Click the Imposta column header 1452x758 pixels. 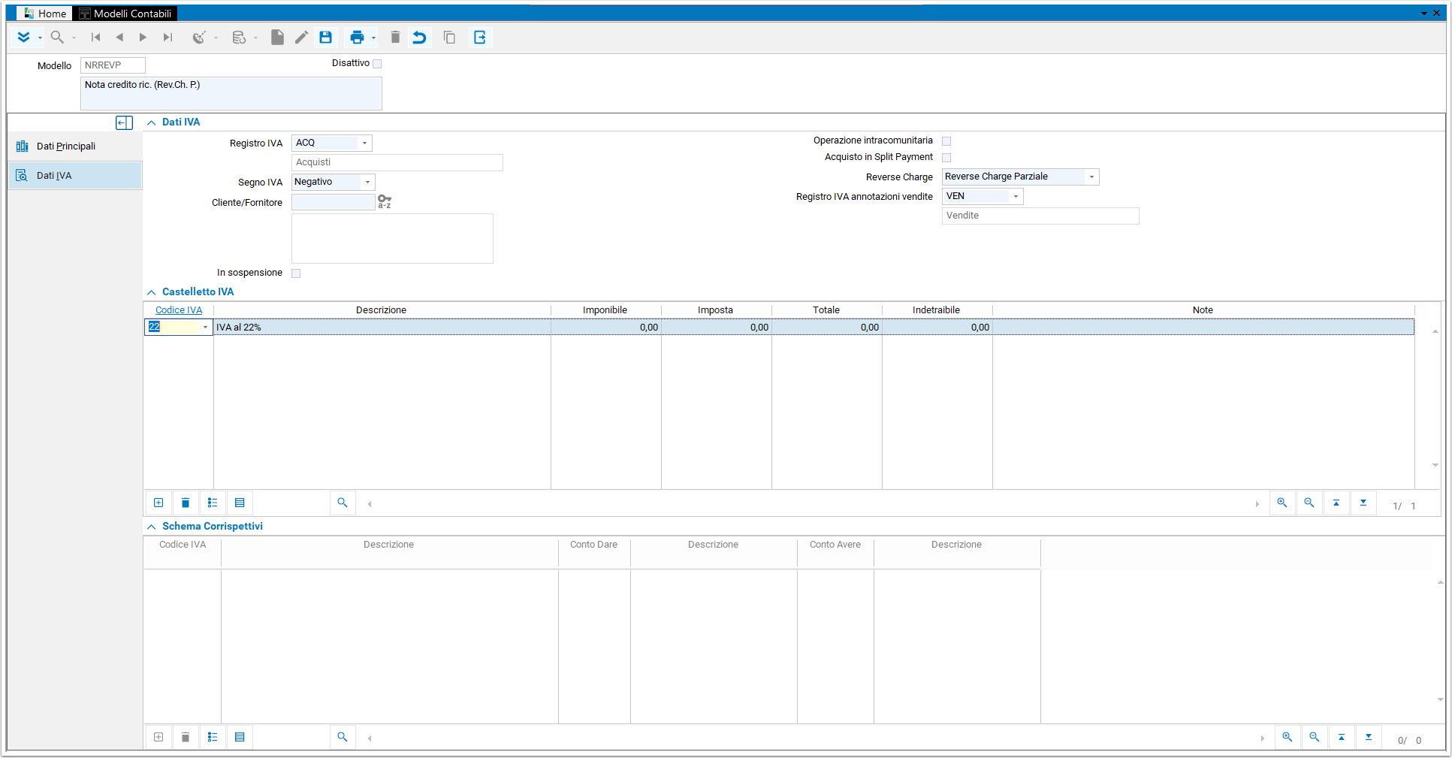[716, 310]
